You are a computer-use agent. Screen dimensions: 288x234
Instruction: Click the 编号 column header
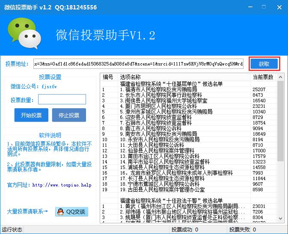tap(109, 77)
